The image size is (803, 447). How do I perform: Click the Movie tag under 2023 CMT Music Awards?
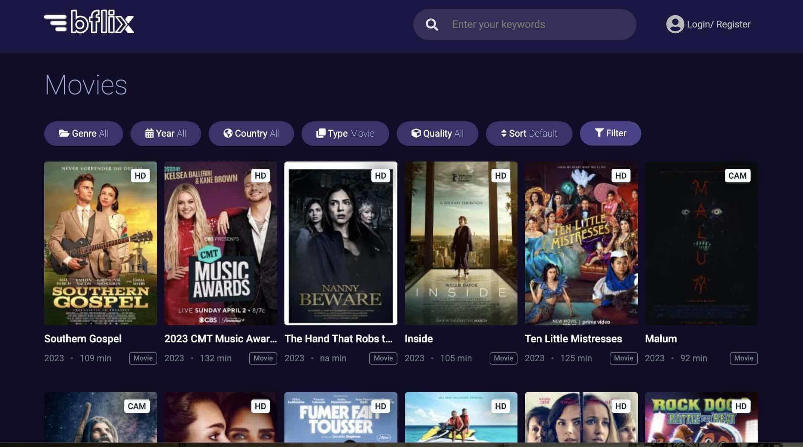click(x=263, y=358)
